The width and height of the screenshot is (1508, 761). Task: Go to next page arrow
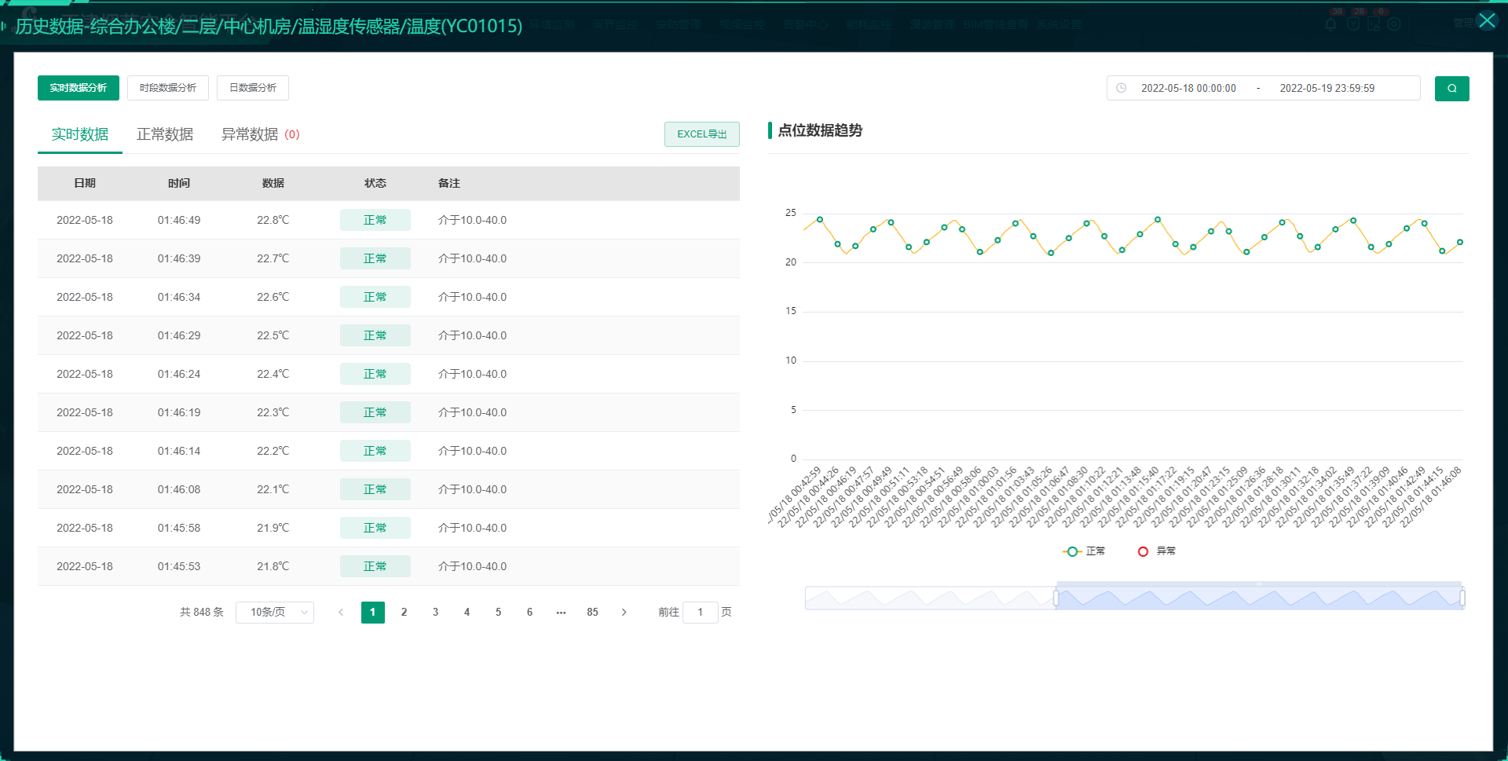(x=624, y=612)
